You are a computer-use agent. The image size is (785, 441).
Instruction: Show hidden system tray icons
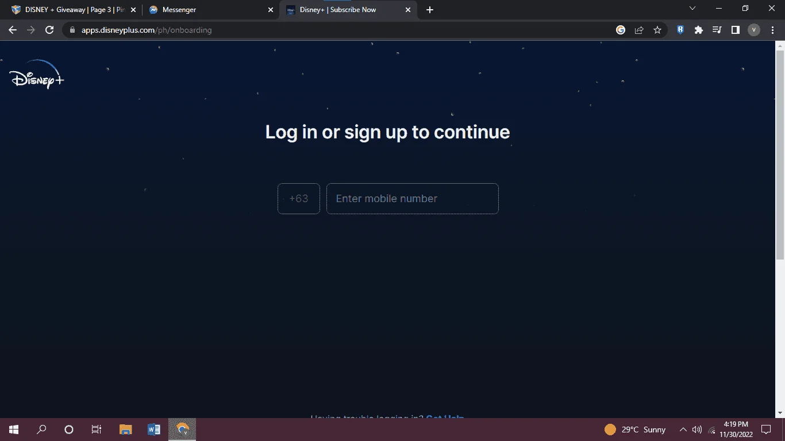tap(683, 430)
